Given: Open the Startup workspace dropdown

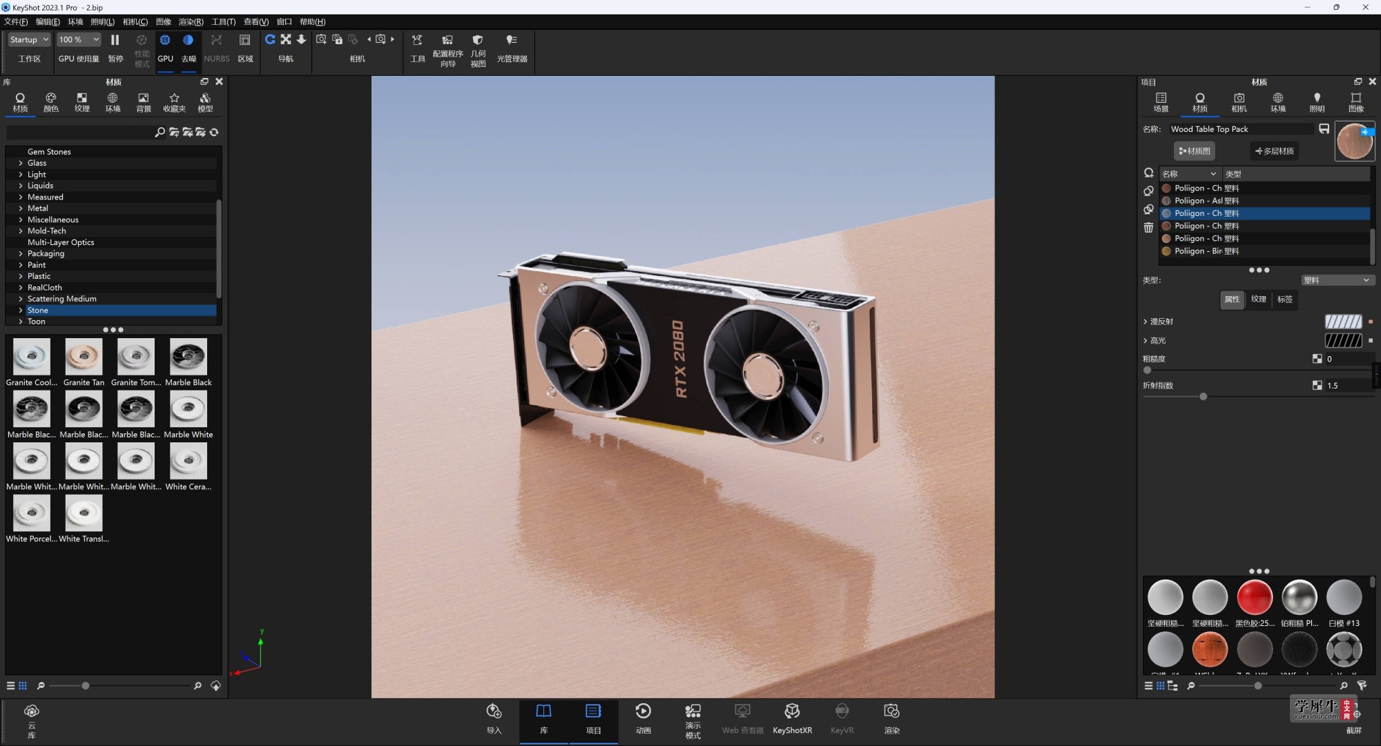Looking at the screenshot, I should pos(29,39).
